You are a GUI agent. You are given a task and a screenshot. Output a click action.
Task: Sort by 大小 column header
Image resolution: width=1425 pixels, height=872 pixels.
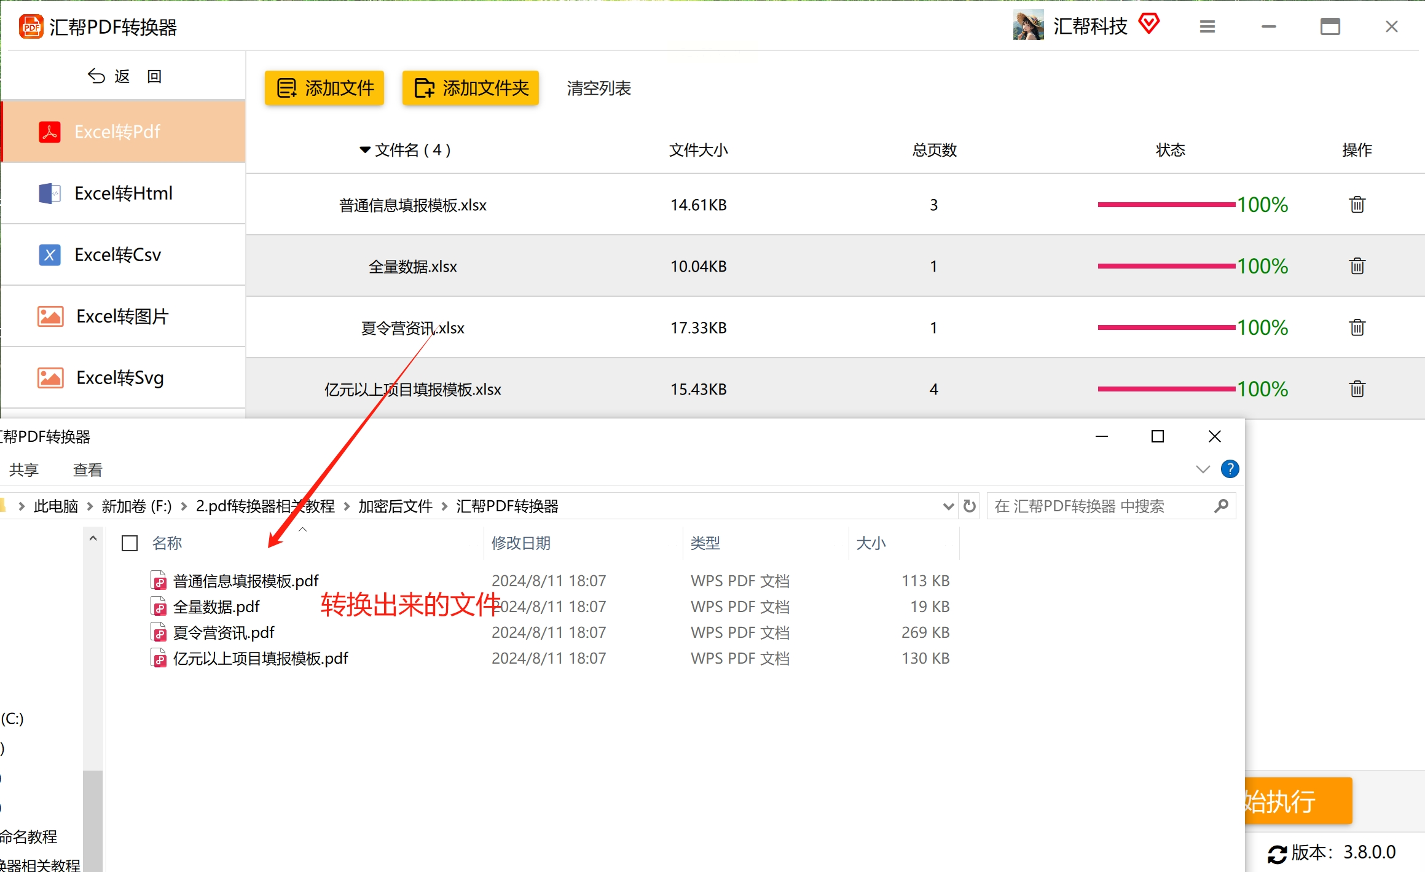tap(871, 543)
